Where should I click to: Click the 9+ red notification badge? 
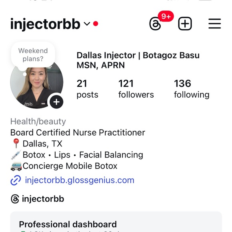166,16
